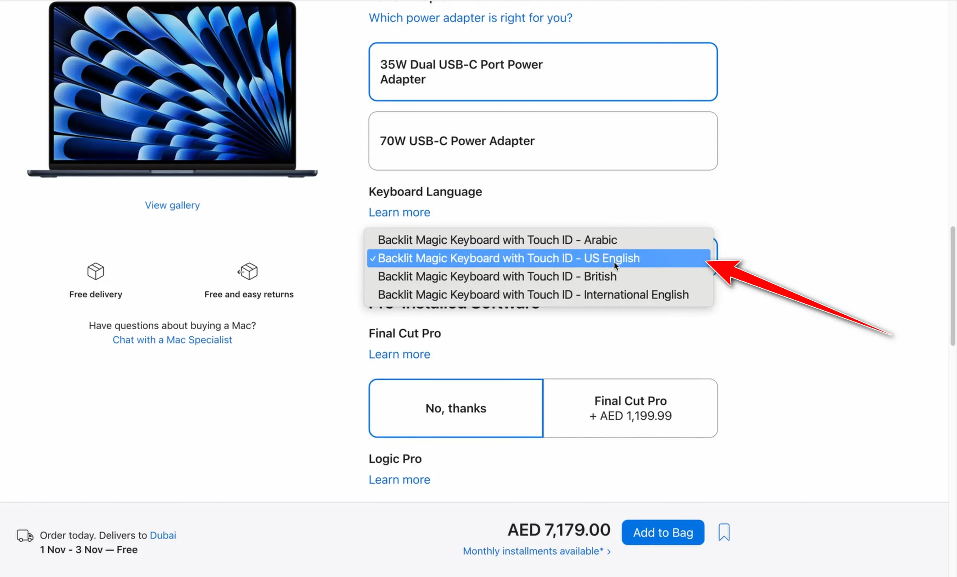957x577 pixels.
Task: Click Chat with a Mac Specialist
Action: [172, 340]
